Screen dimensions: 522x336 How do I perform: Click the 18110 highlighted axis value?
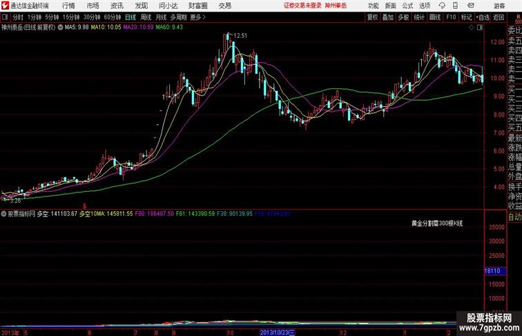pyautogui.click(x=494, y=270)
